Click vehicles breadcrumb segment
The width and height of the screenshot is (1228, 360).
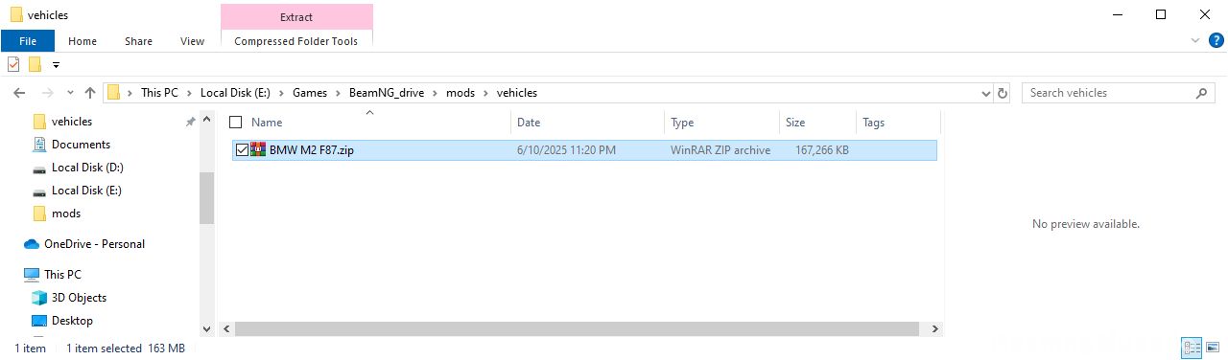point(516,93)
